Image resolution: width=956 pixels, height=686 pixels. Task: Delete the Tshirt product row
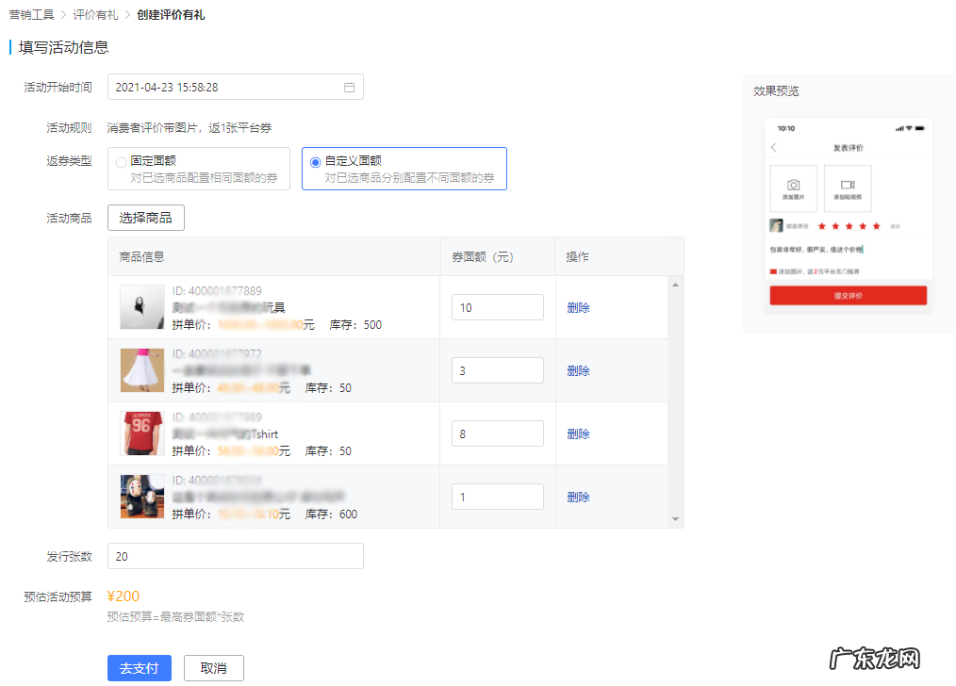[578, 434]
